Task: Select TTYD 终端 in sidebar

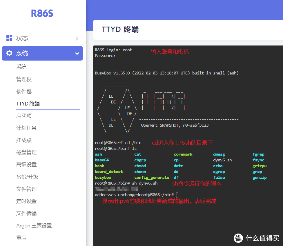Action: pos(28,104)
